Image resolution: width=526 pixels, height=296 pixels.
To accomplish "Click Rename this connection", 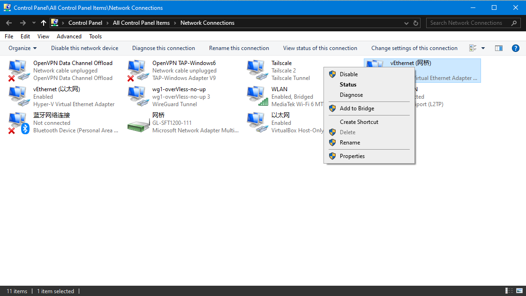I will tap(239, 48).
